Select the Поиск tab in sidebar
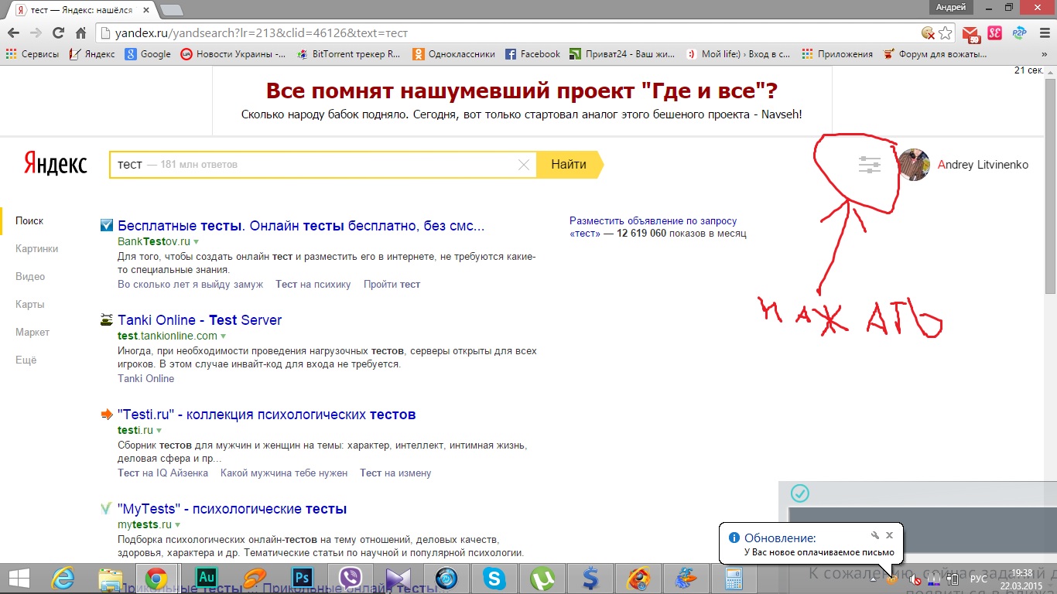This screenshot has width=1057, height=594. (29, 221)
